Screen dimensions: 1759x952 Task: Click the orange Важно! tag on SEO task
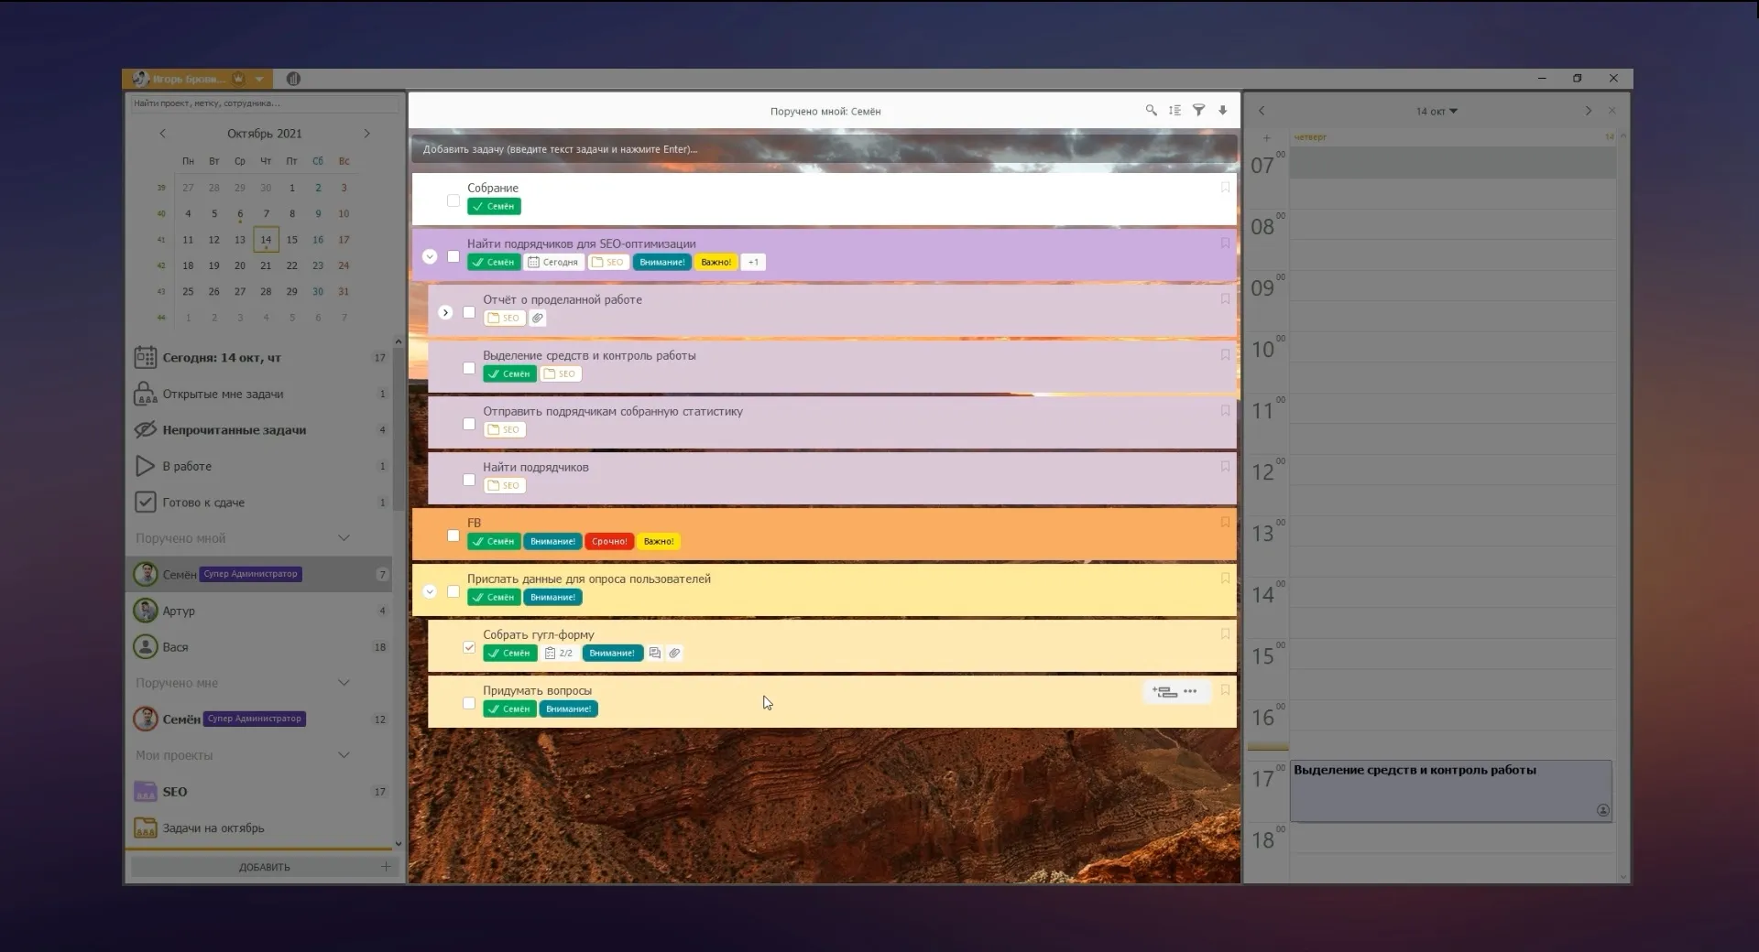pyautogui.click(x=716, y=263)
